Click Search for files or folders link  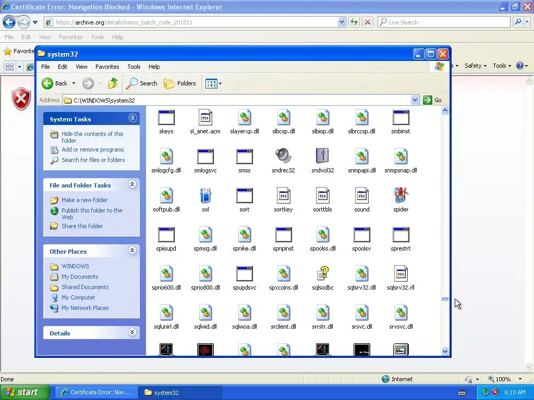tap(93, 160)
